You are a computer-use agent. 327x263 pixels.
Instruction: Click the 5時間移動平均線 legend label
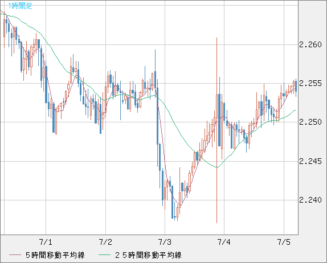(x=55, y=255)
